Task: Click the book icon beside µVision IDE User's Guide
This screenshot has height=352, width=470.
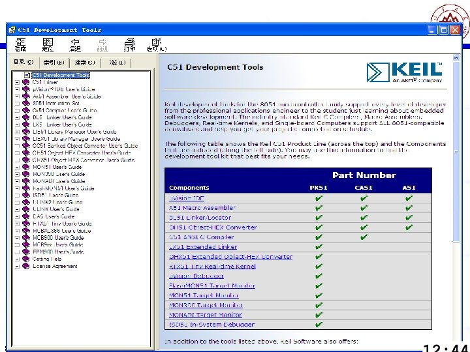Action: (26, 89)
